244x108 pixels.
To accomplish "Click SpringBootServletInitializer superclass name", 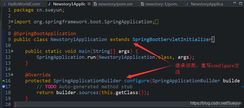I will coord(172,40).
